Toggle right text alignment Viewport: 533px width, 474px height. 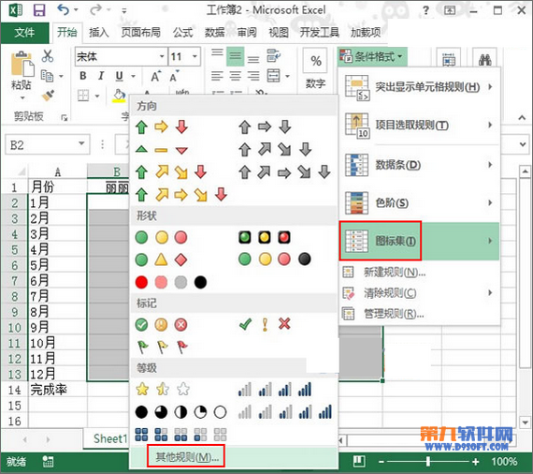click(253, 76)
